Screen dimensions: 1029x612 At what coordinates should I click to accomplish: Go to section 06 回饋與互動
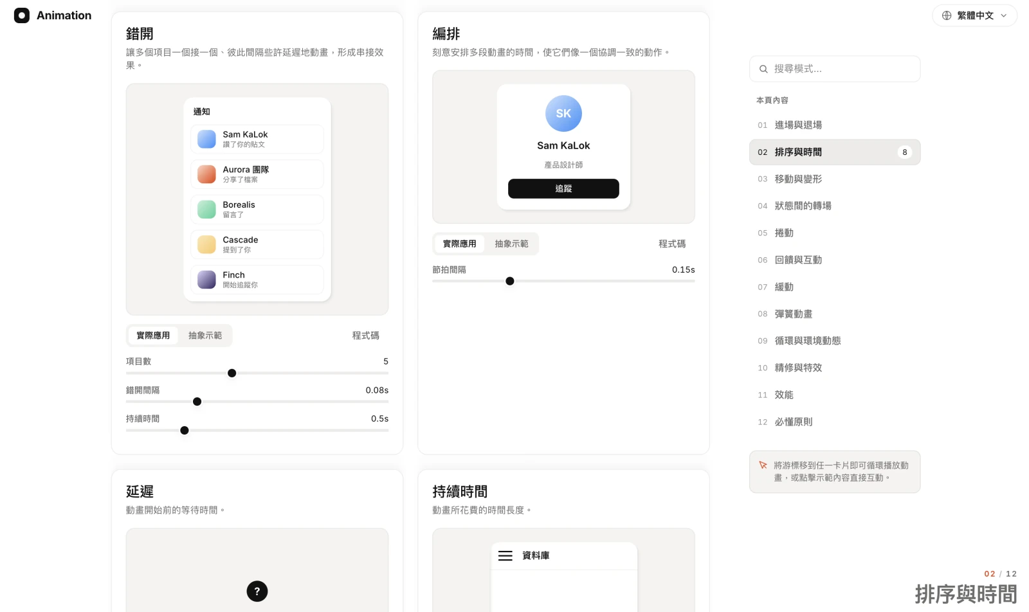pyautogui.click(x=835, y=260)
